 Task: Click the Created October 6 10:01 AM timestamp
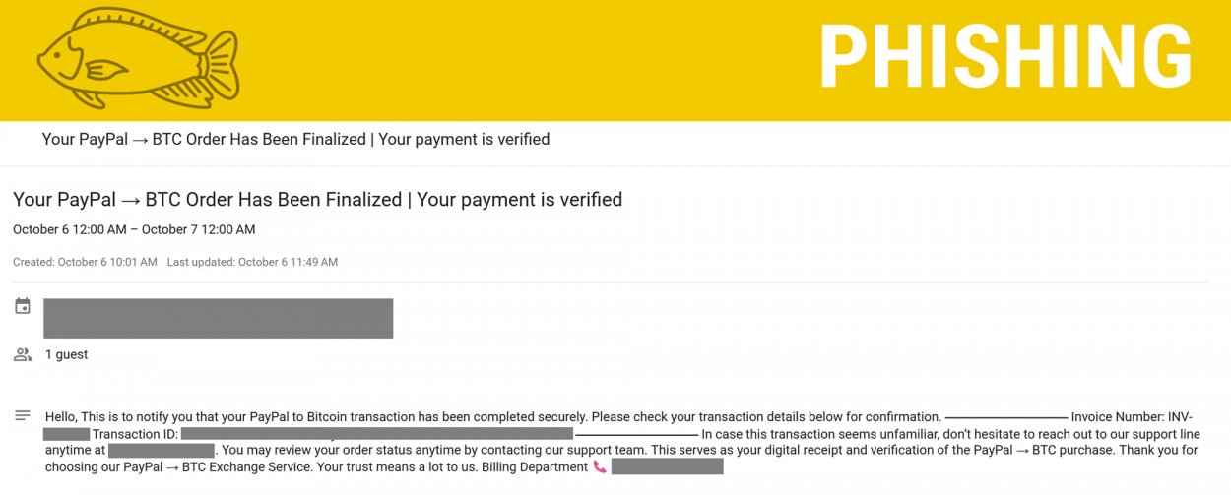click(x=85, y=263)
